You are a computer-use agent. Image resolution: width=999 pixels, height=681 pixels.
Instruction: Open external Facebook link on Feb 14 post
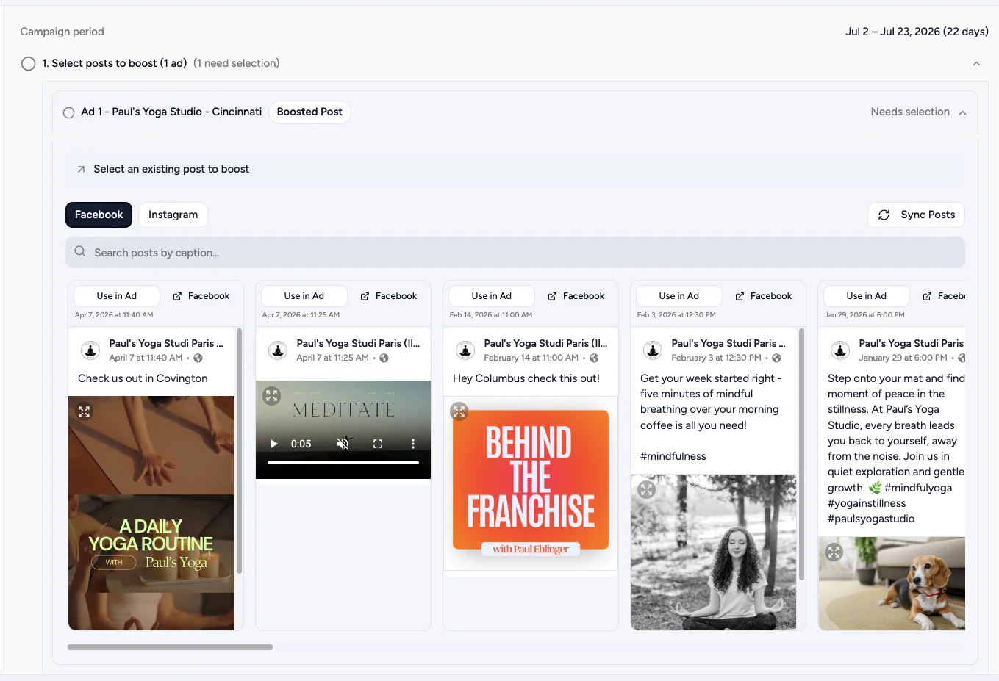[x=576, y=296]
